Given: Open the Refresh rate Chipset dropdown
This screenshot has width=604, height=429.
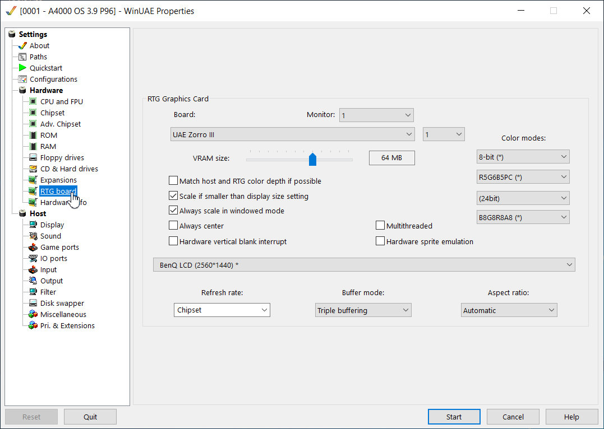Looking at the screenshot, I should click(222, 310).
